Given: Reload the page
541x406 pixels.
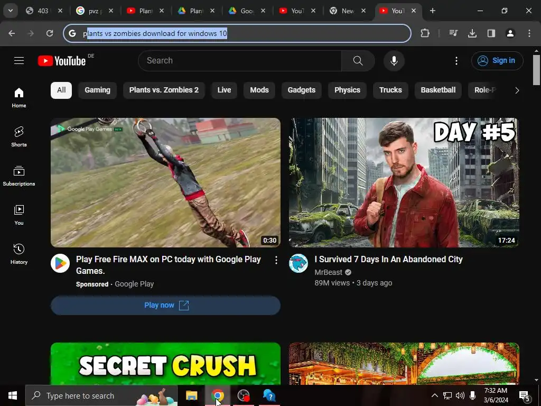Looking at the screenshot, I should (x=50, y=33).
